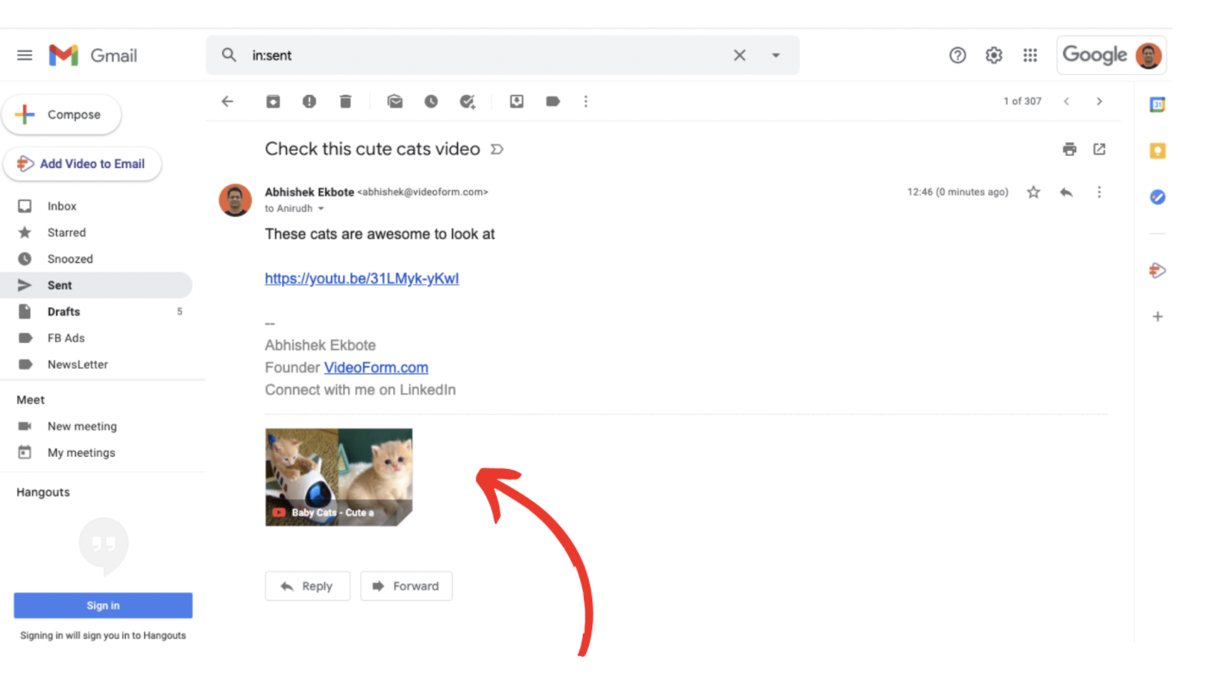The height and width of the screenshot is (693, 1214).
Task: Open email in new window
Action: [x=1099, y=149]
